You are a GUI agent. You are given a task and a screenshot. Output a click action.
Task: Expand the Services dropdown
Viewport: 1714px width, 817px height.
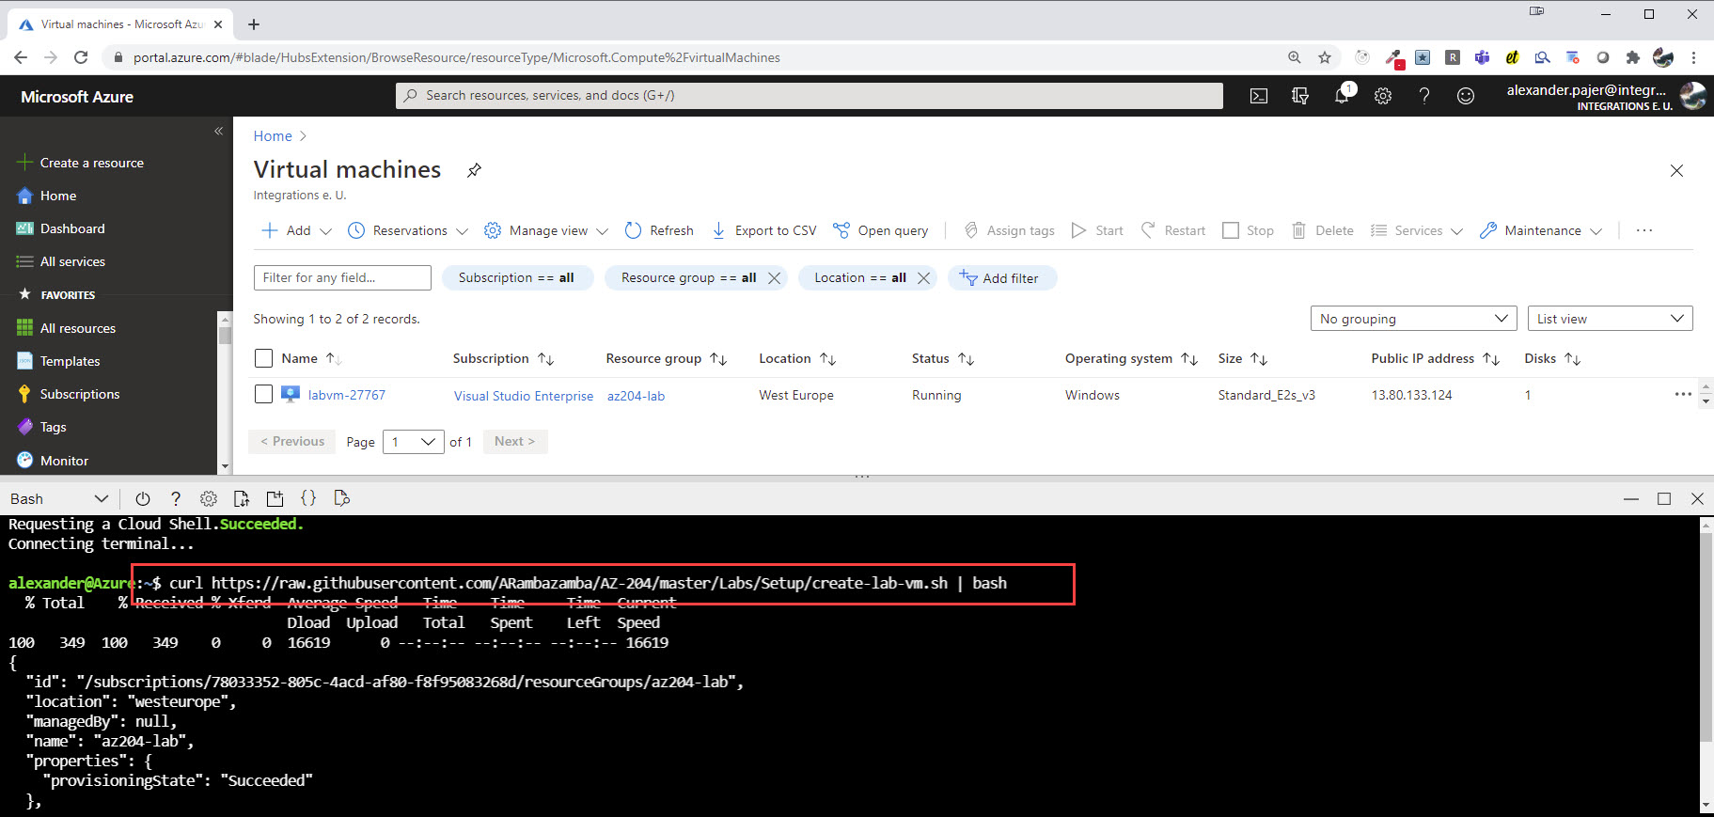1456,231
